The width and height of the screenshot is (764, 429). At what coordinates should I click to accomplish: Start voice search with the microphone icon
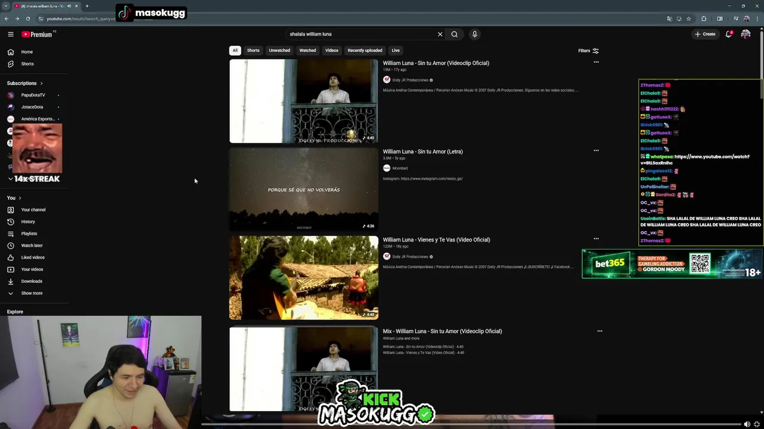point(475,34)
